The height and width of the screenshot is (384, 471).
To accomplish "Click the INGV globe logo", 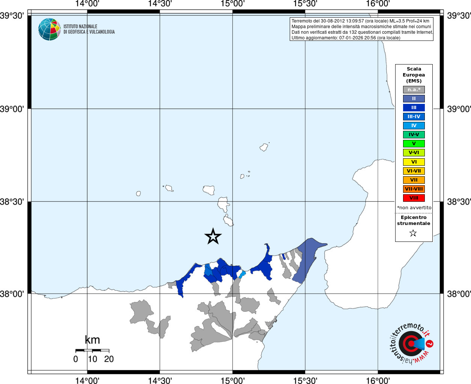I will [50, 29].
